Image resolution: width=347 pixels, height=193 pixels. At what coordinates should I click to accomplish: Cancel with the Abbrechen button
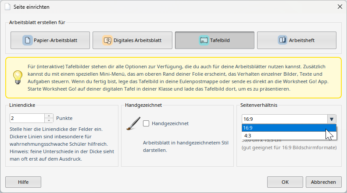[x=324, y=182]
